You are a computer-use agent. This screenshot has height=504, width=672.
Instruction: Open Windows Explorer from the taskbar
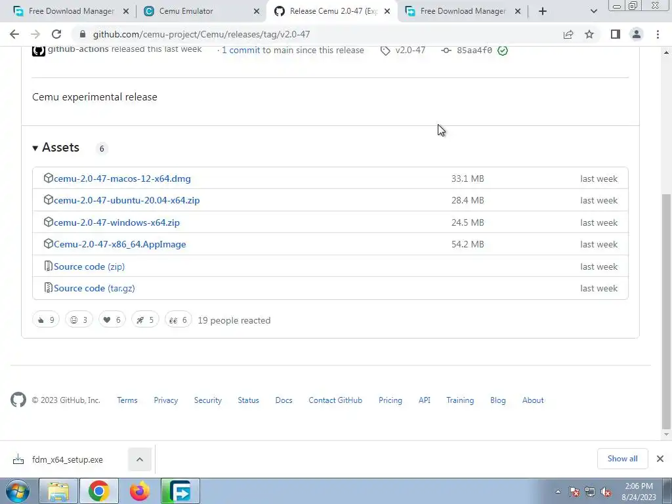point(58,491)
